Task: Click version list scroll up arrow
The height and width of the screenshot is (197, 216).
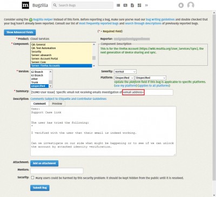Action: [50, 72]
